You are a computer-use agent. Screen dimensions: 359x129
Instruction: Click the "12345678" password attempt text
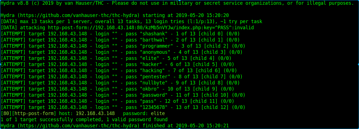pos(154,107)
